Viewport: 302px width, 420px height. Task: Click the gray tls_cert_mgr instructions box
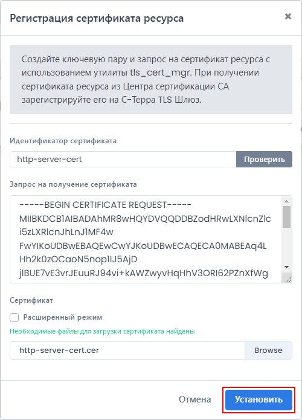[151, 79]
